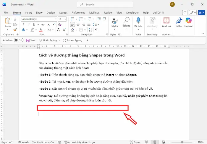
Task: Expand the font size dropdown
Action: click(x=64, y=19)
